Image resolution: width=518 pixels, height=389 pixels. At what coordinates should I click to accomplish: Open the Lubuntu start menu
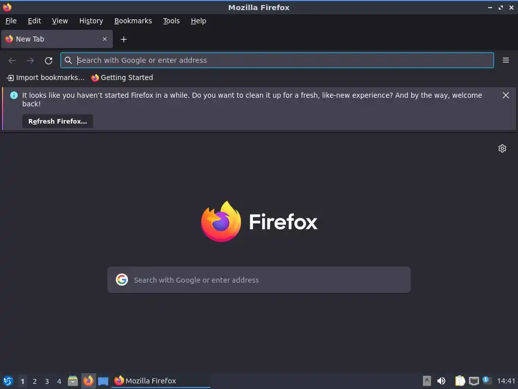[x=8, y=381]
